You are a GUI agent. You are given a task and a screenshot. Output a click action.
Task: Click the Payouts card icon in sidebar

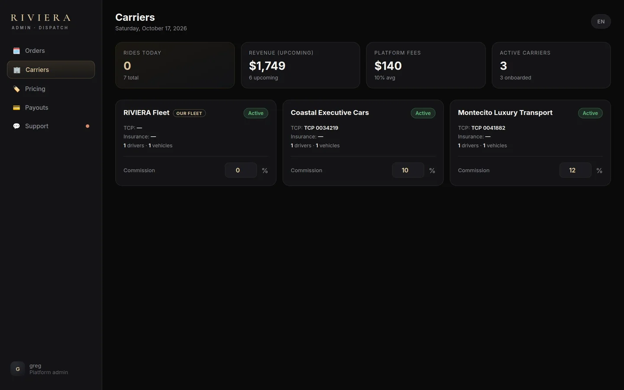[16, 107]
